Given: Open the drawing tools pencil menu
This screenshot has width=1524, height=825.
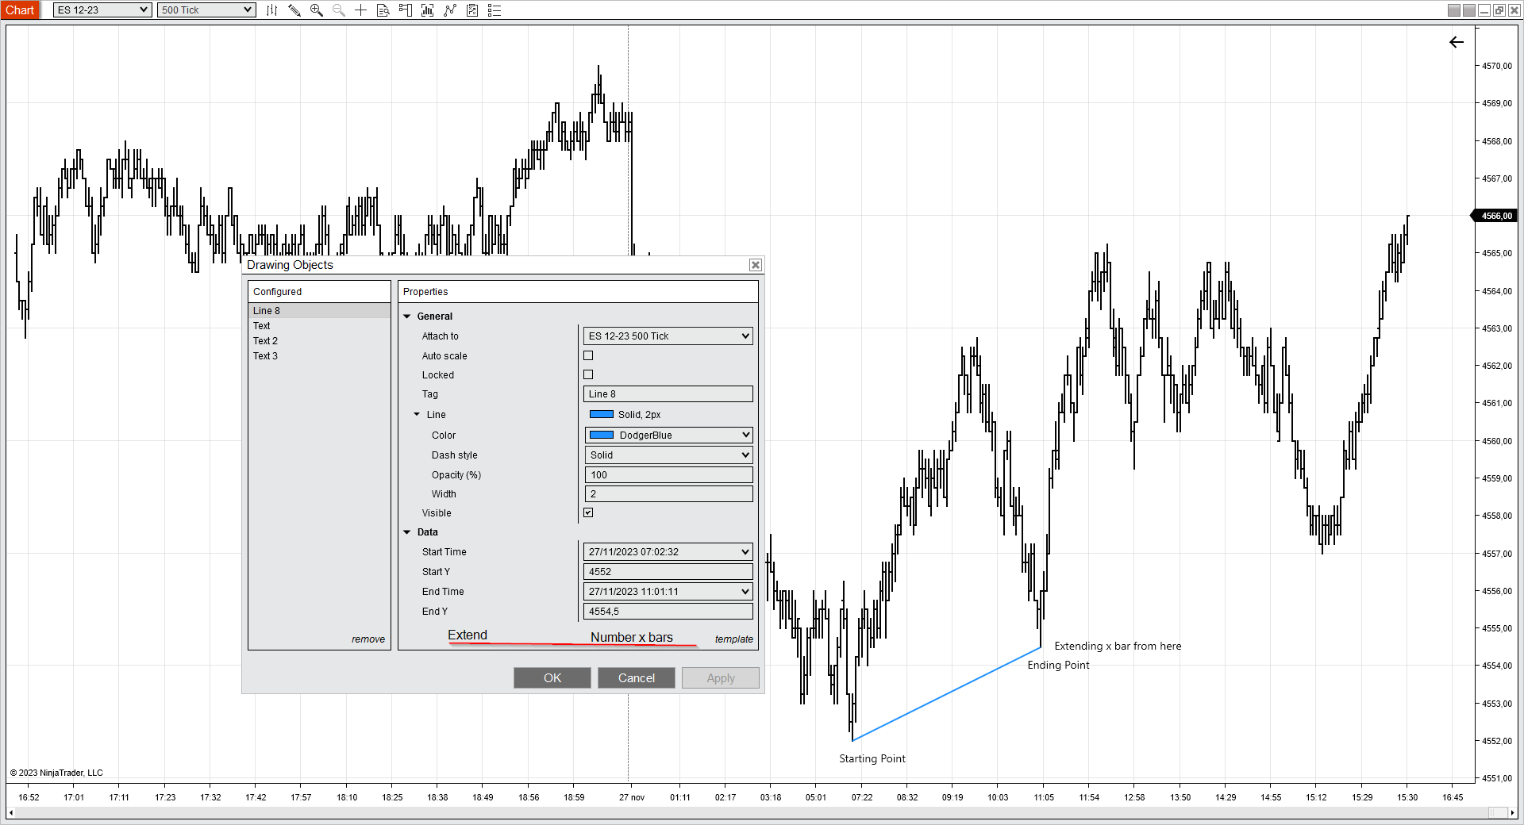Looking at the screenshot, I should [x=294, y=10].
